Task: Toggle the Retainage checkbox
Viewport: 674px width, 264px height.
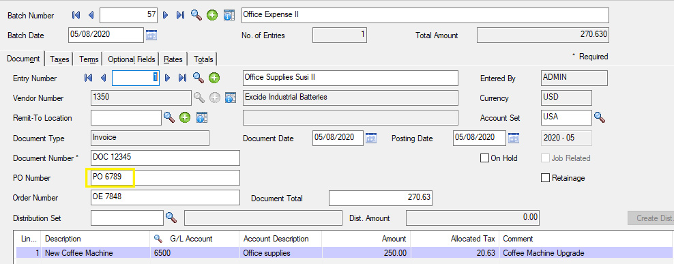Action: [546, 177]
